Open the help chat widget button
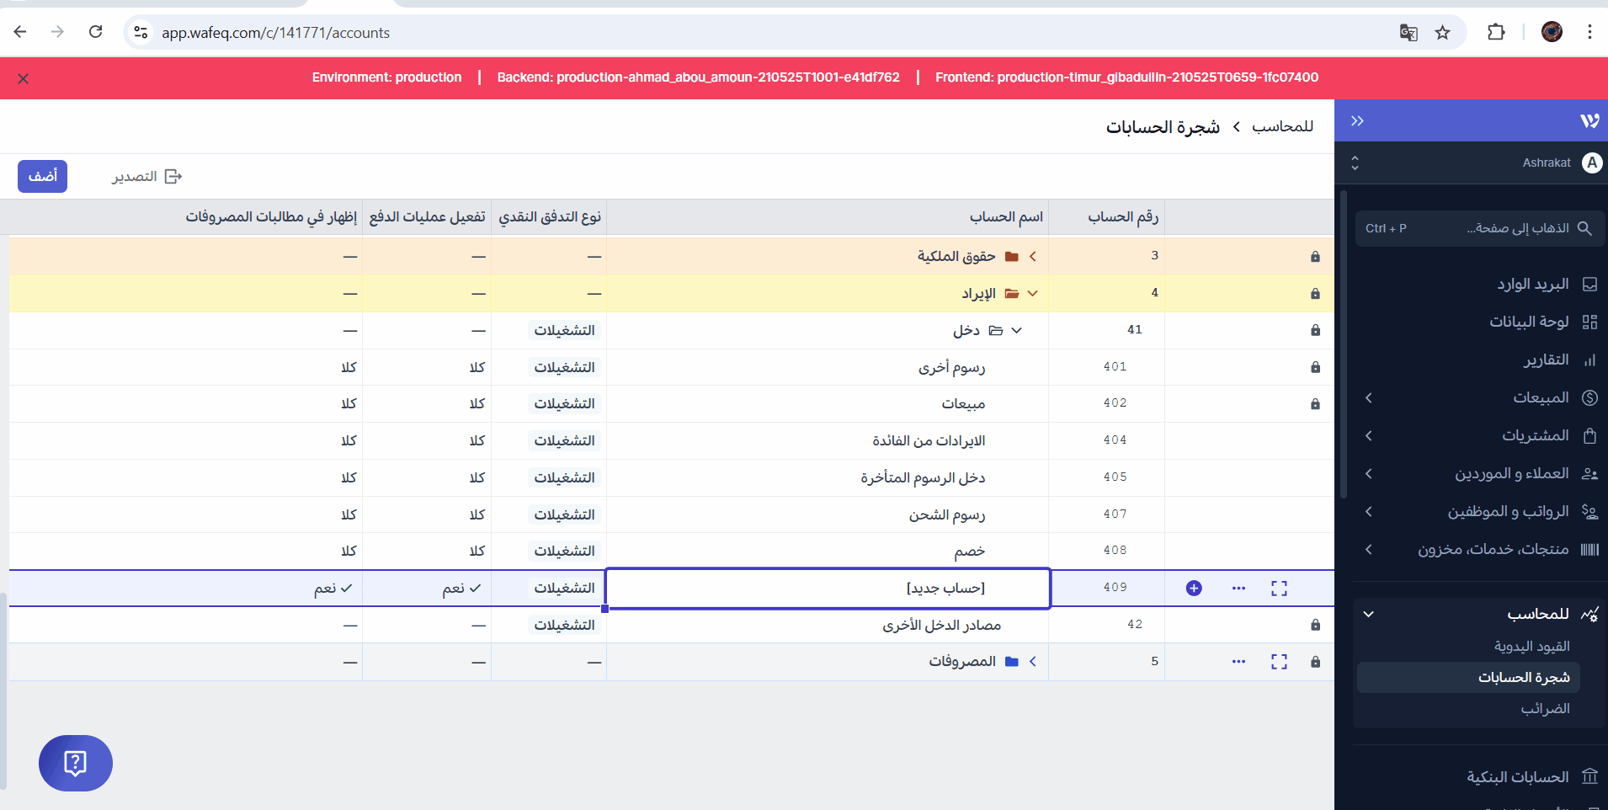This screenshot has height=810, width=1608. coord(76,763)
